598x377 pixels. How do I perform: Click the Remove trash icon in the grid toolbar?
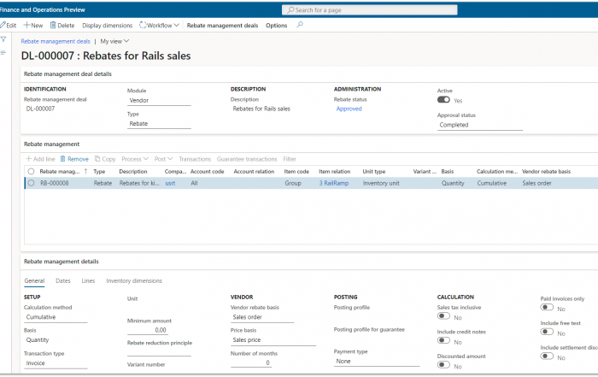click(x=63, y=159)
